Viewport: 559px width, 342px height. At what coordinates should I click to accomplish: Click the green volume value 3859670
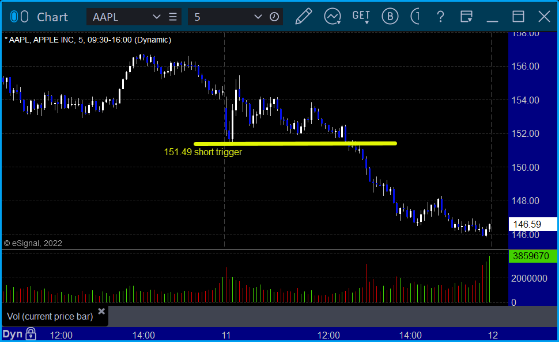pyautogui.click(x=532, y=256)
